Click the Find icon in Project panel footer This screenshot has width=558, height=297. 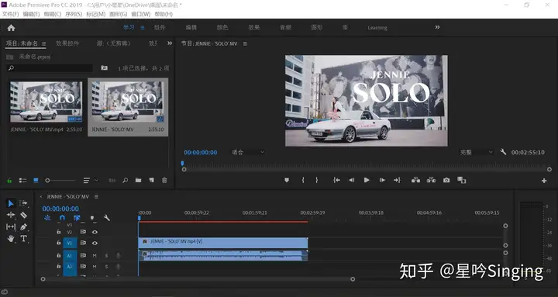pyautogui.click(x=126, y=180)
